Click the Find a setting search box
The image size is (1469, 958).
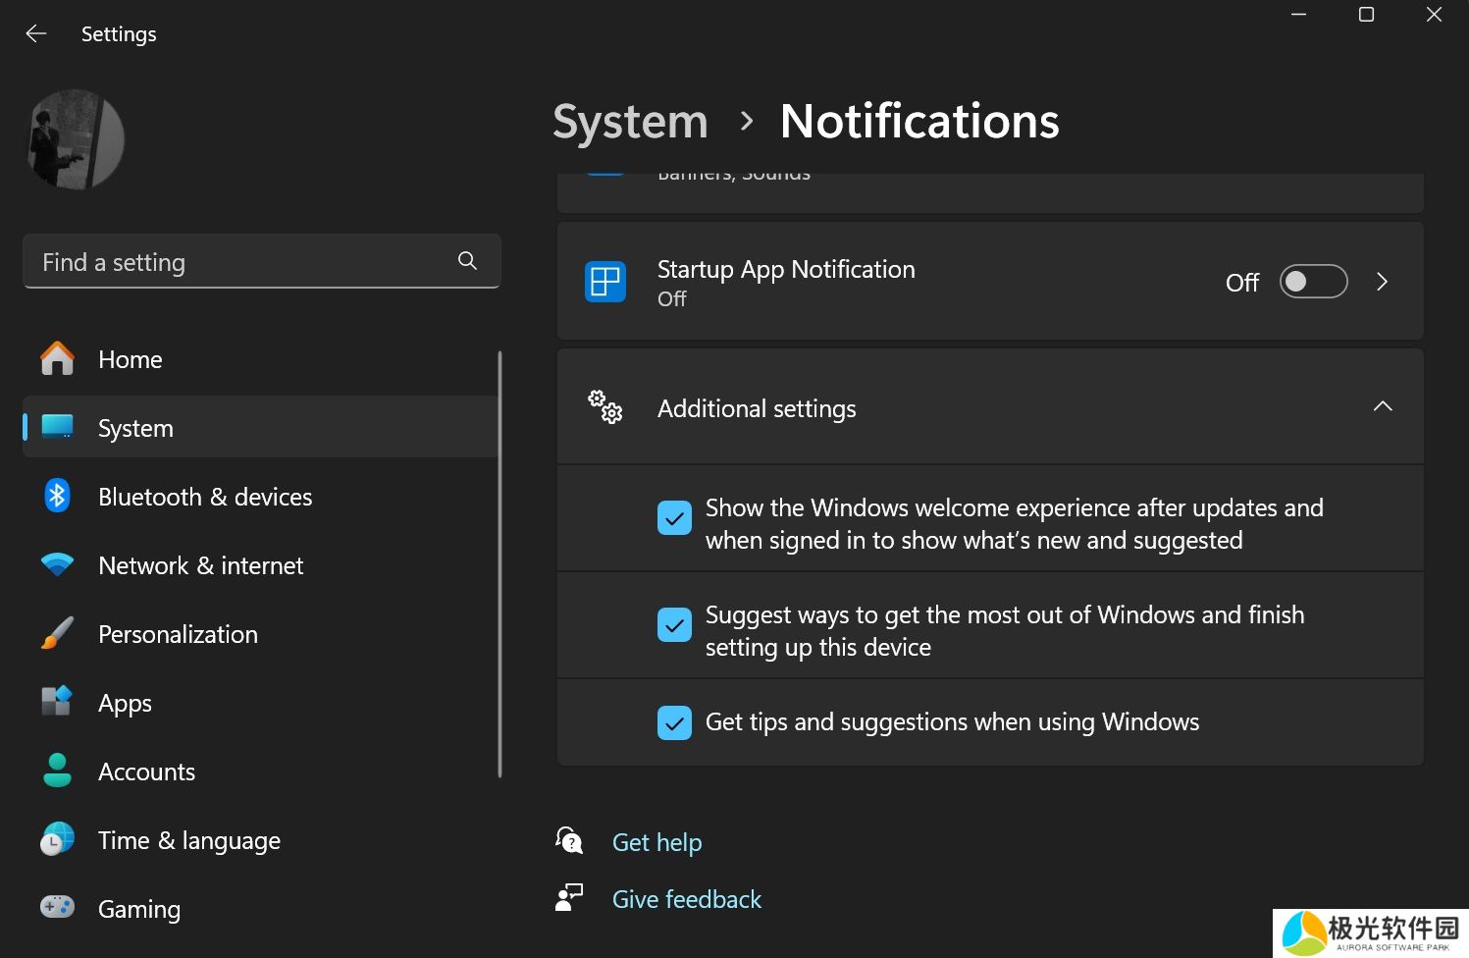point(240,262)
